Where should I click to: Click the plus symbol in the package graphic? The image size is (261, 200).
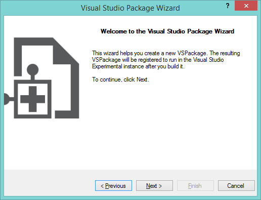click(32, 99)
